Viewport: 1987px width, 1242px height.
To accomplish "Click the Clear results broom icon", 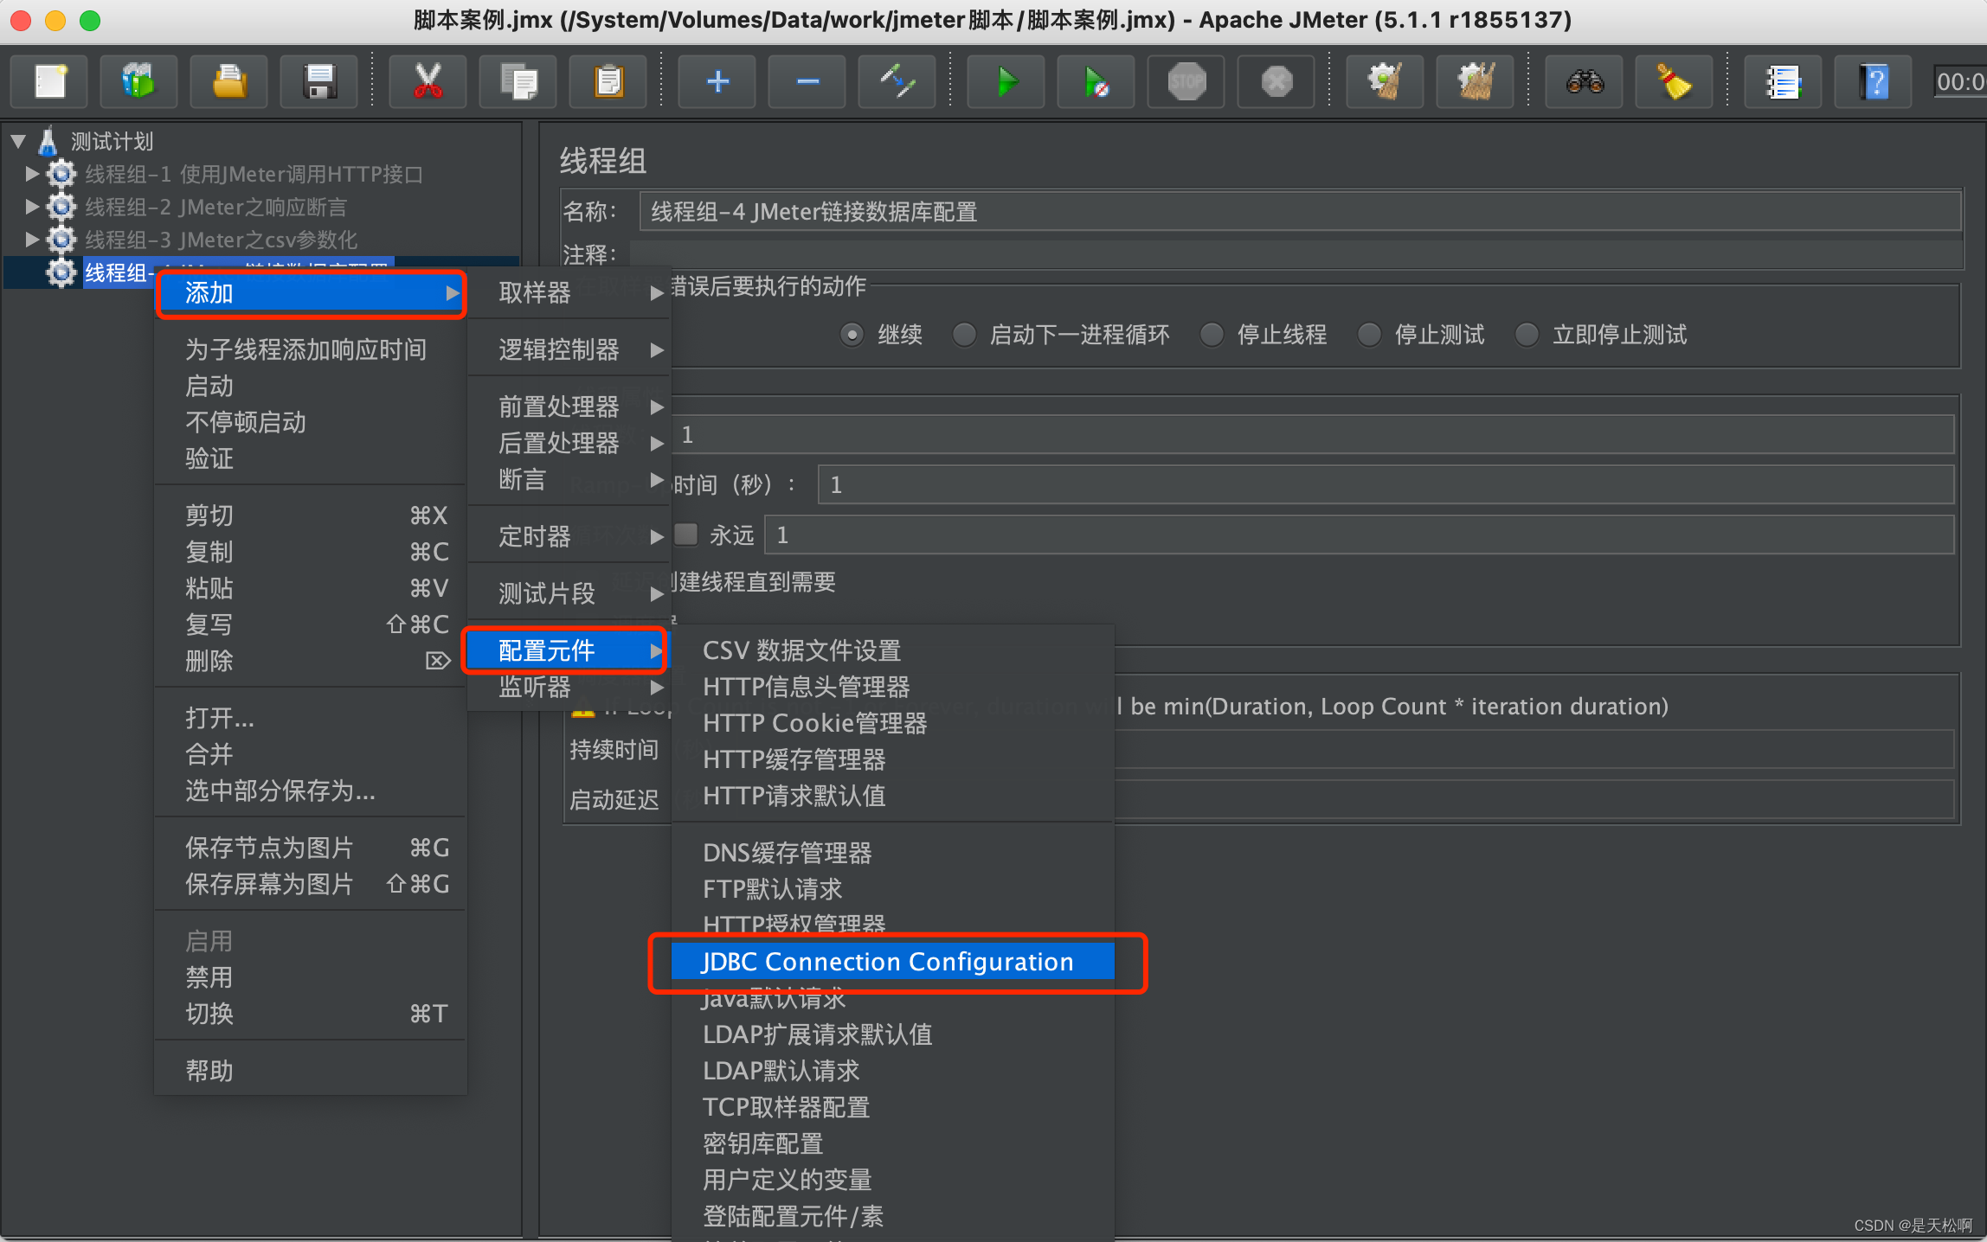I will 1386,82.
